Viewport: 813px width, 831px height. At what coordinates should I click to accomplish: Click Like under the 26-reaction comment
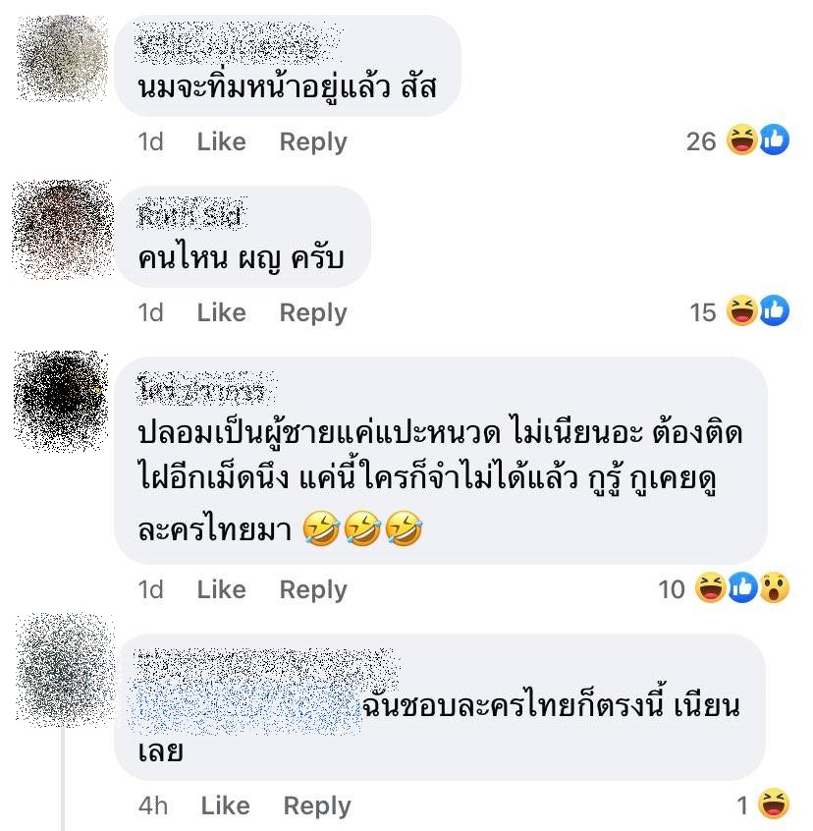coord(221,141)
